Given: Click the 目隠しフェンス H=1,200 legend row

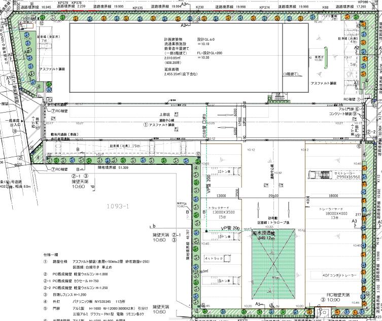Looking at the screenshot, I should point(70,295).
